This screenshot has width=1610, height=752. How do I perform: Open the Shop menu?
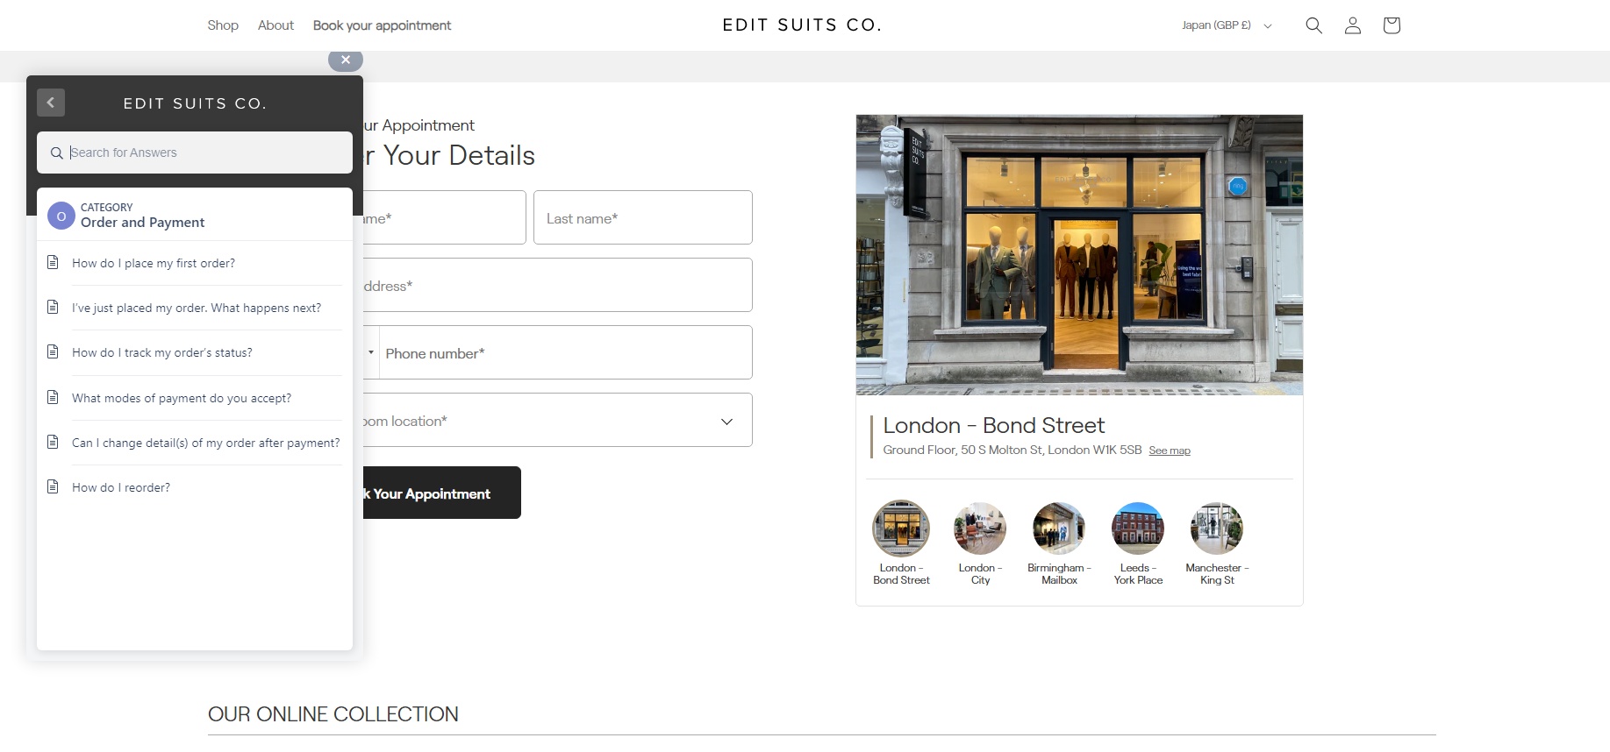223,25
